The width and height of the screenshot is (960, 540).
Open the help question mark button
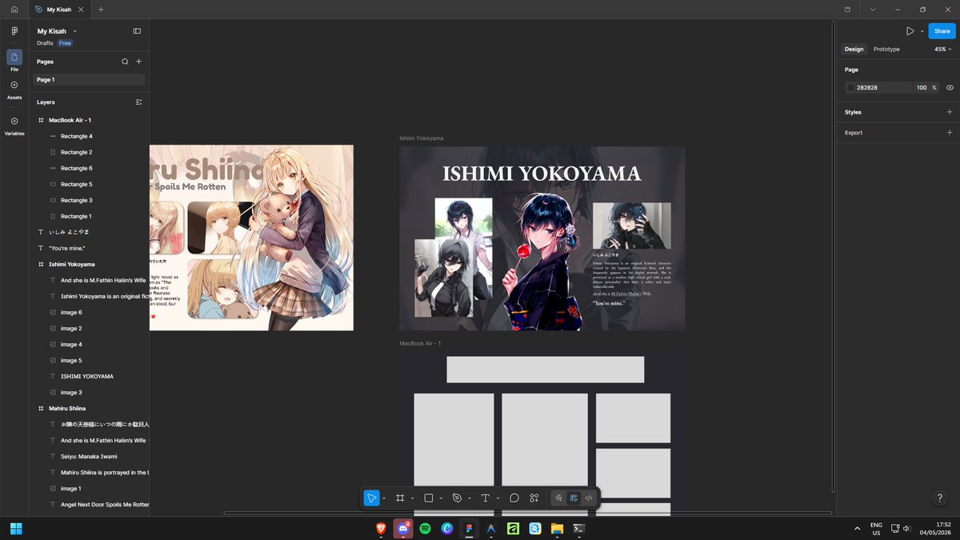(x=940, y=498)
